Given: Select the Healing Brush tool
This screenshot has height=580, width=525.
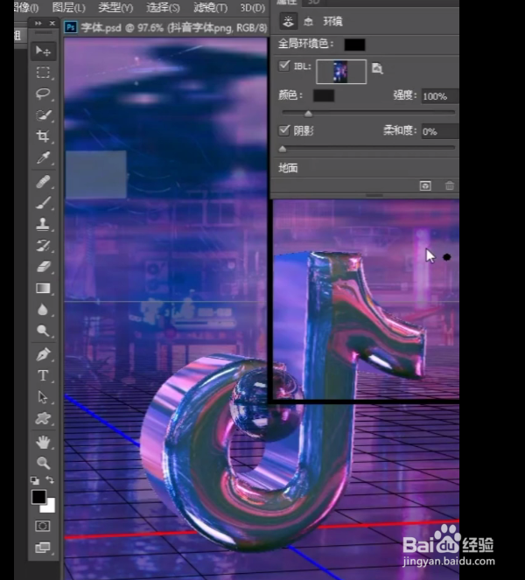Looking at the screenshot, I should (43, 182).
